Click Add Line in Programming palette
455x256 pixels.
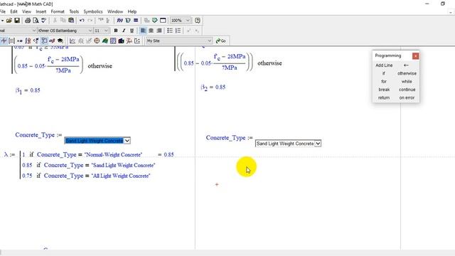click(x=384, y=65)
